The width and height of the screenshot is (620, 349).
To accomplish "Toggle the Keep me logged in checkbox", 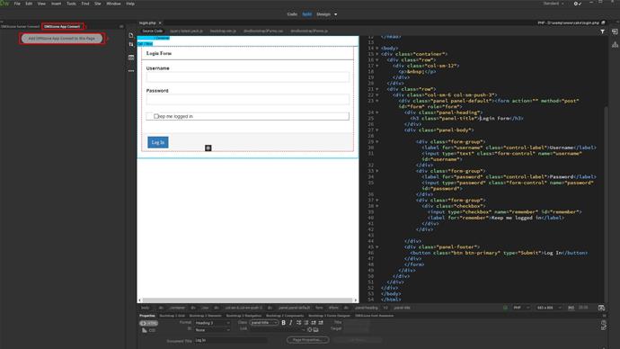I will tap(156, 116).
